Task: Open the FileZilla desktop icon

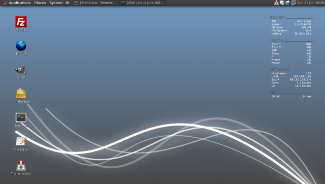Action: point(21,23)
